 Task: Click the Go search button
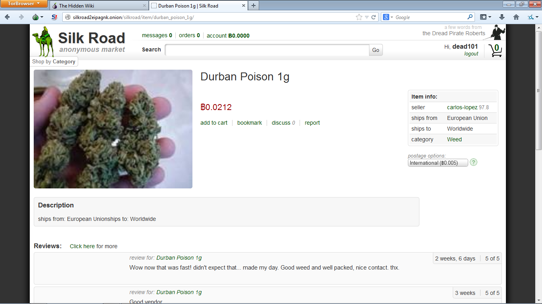tap(376, 50)
